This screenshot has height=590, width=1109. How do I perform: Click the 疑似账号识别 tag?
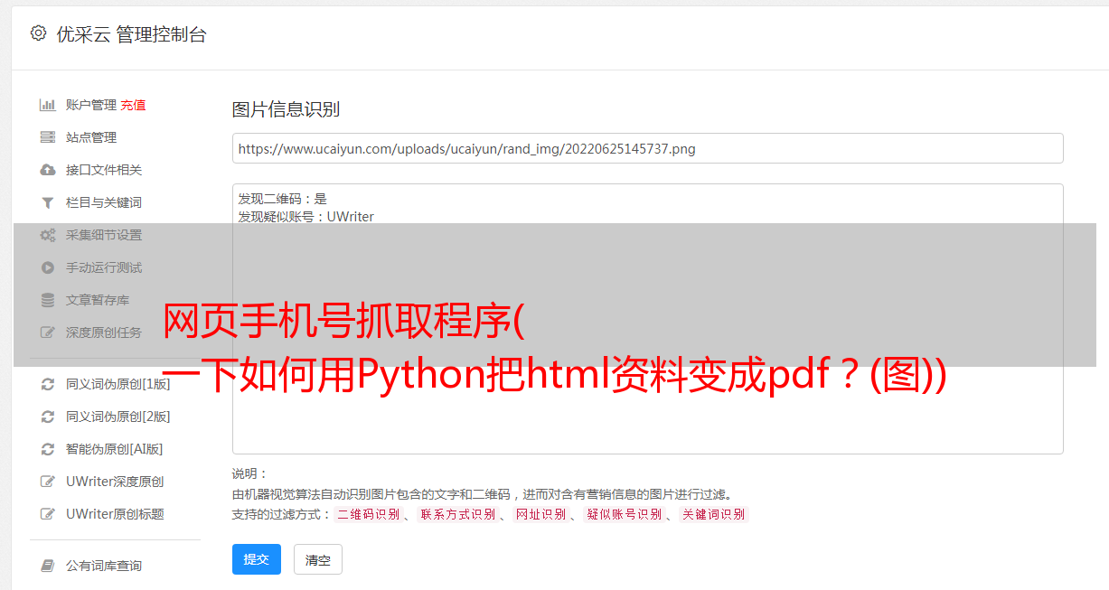(x=624, y=514)
